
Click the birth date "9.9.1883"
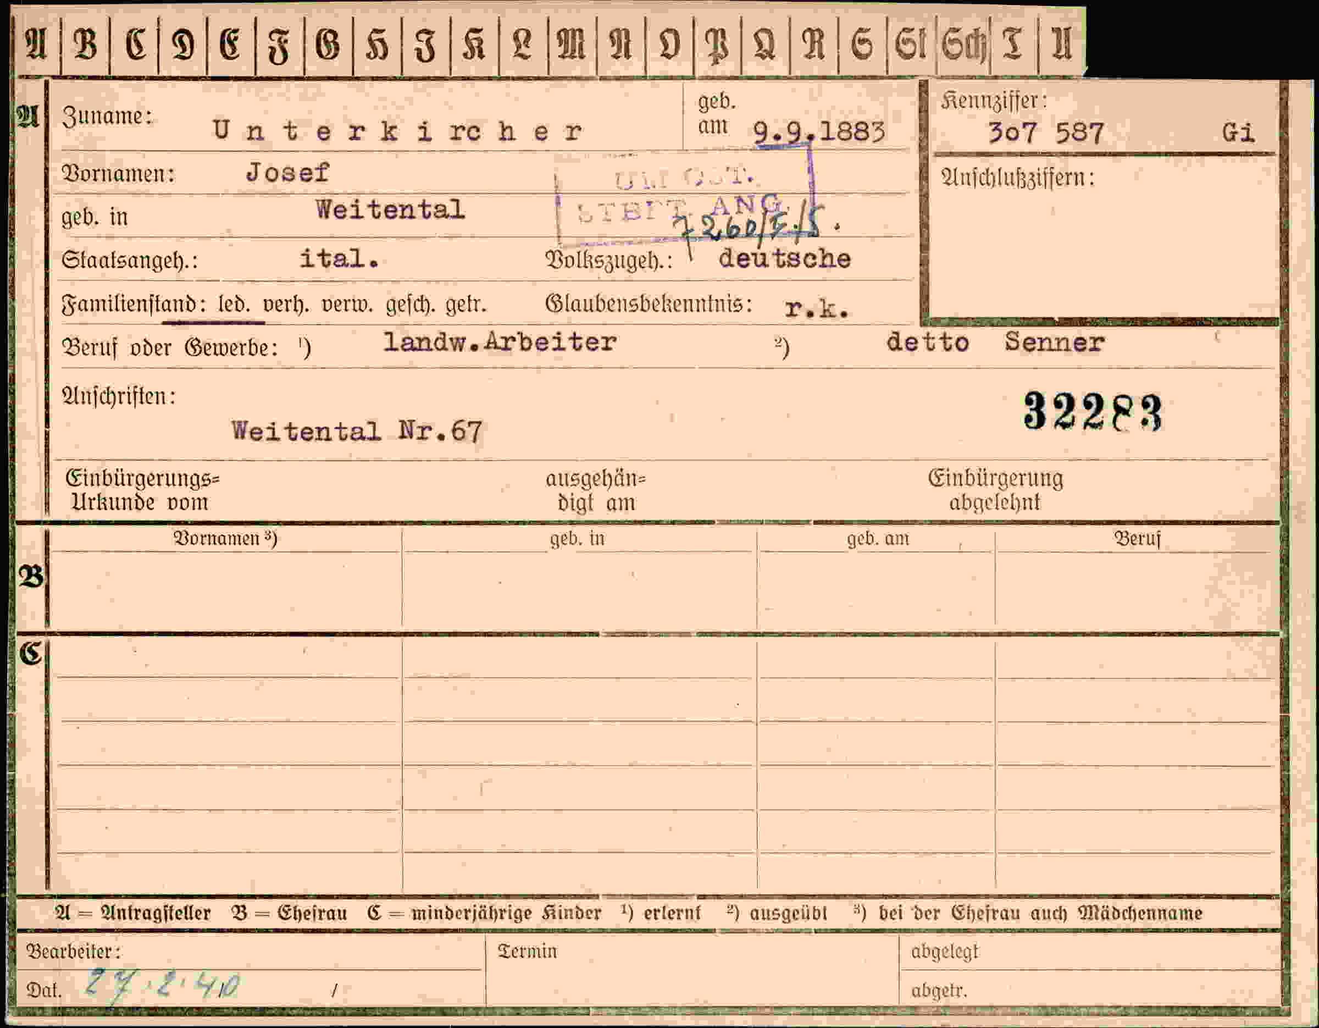tap(819, 131)
